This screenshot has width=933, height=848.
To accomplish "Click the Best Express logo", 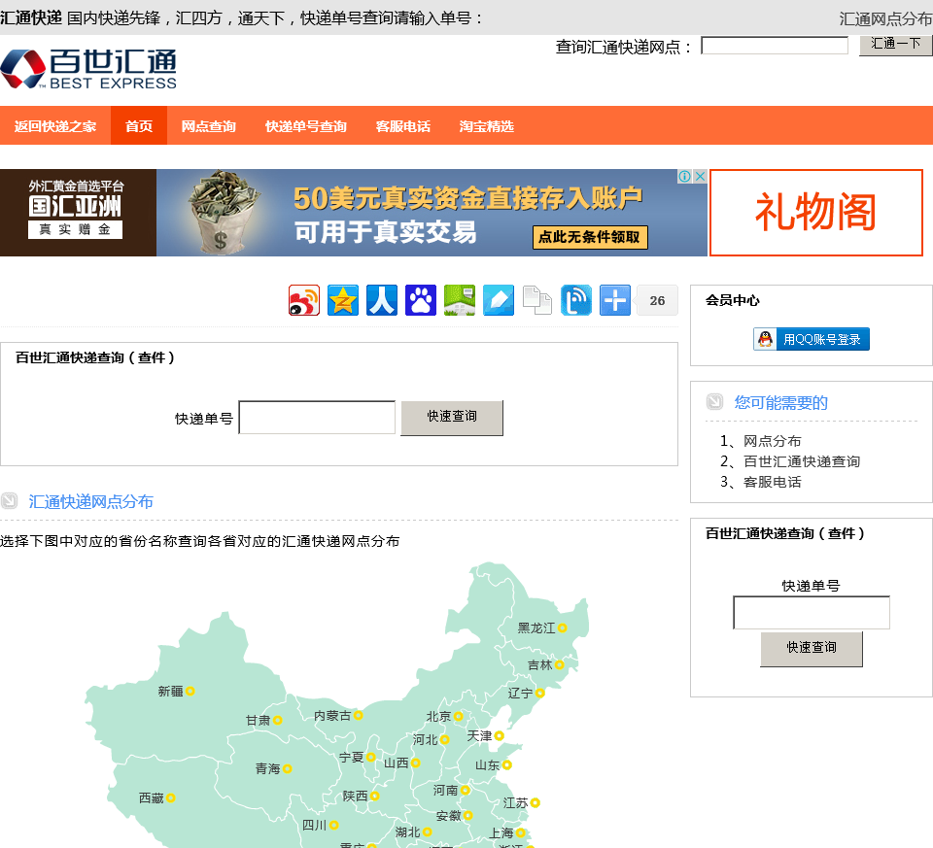I will coord(88,70).
